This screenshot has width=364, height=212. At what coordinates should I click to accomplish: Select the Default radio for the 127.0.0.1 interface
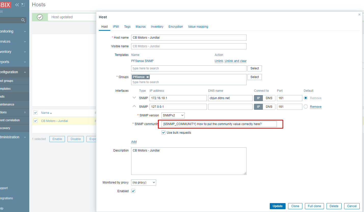tap(305, 107)
